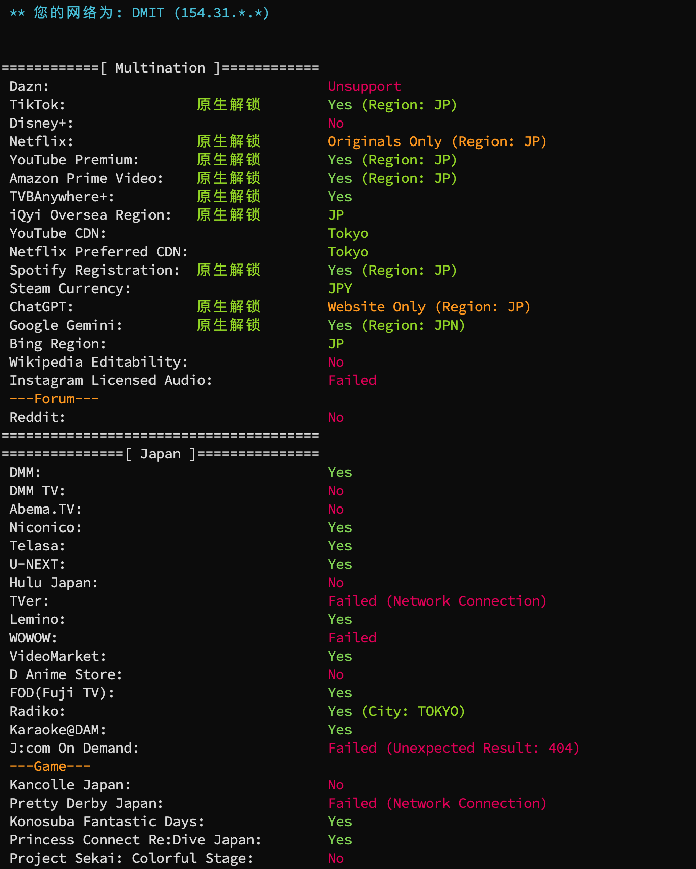Click the Chinese label beside TikTok
696x869 pixels.
(x=229, y=105)
